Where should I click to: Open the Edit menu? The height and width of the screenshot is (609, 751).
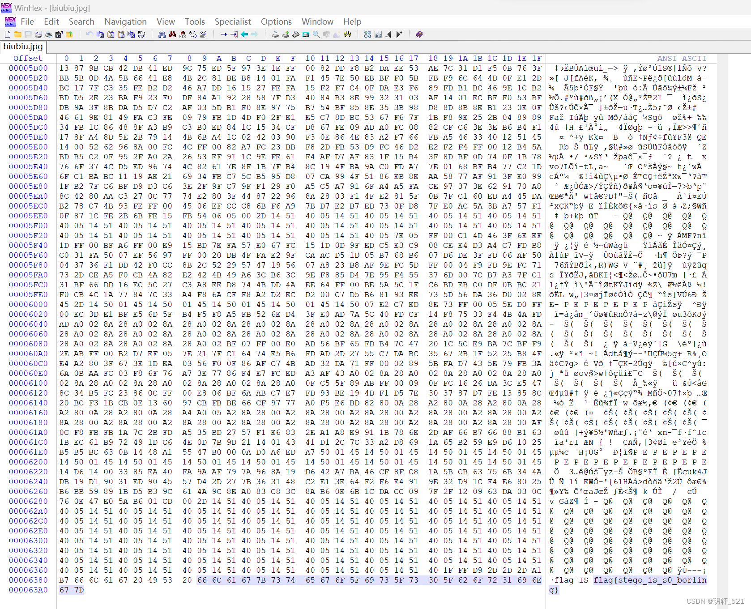click(51, 21)
